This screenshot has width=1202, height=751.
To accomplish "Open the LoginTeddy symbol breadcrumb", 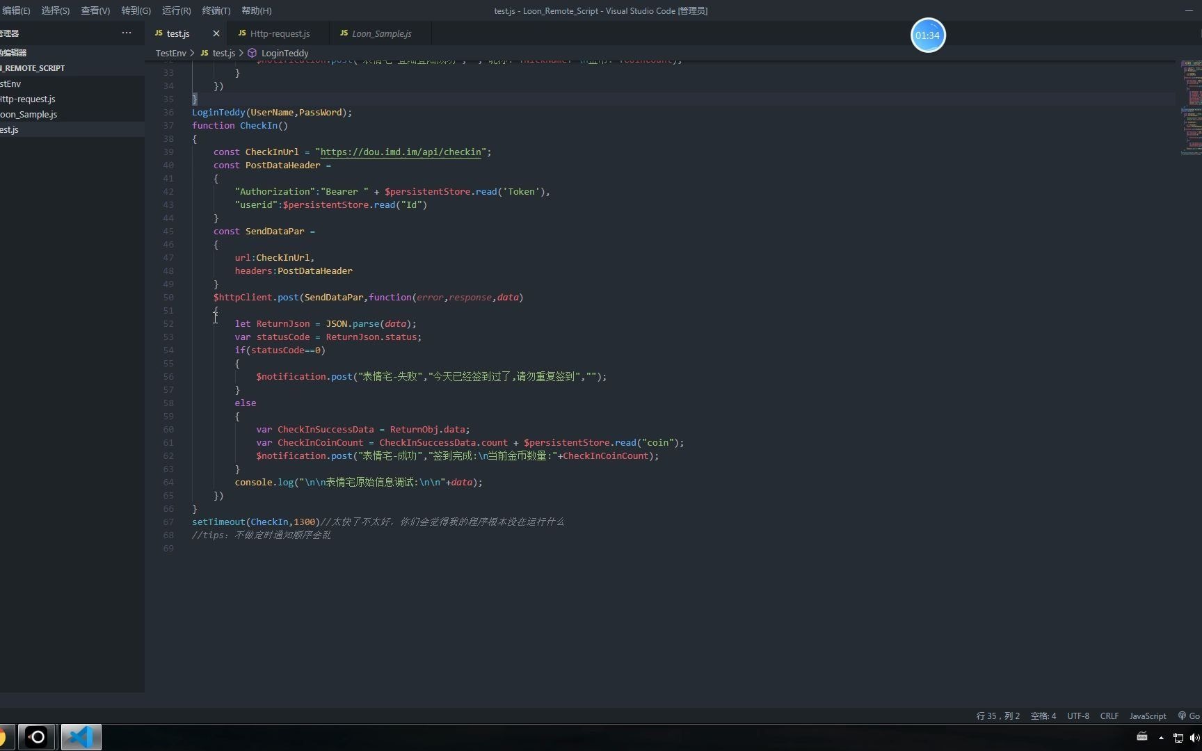I will point(285,53).
